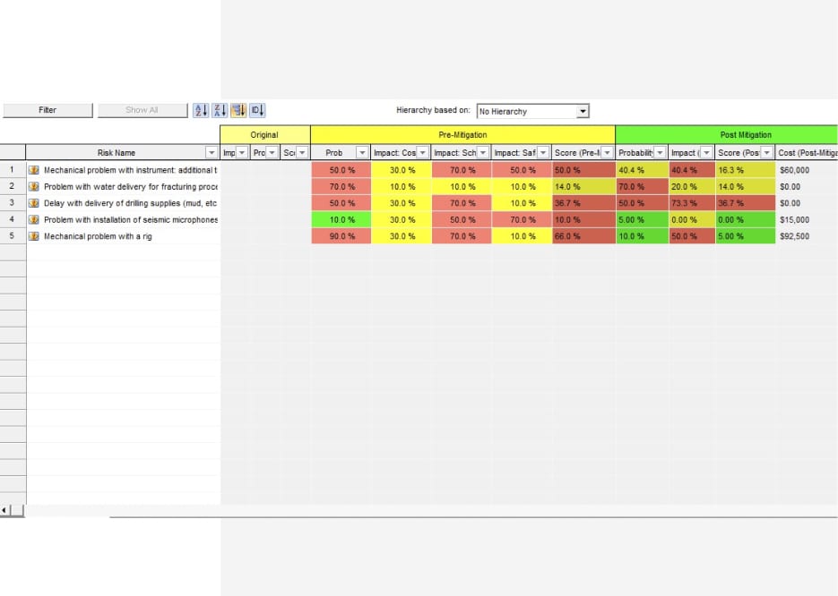Click the risk icon beside "Delay with delivery of drilling supplies"
Image resolution: width=838 pixels, height=596 pixels.
[x=34, y=203]
